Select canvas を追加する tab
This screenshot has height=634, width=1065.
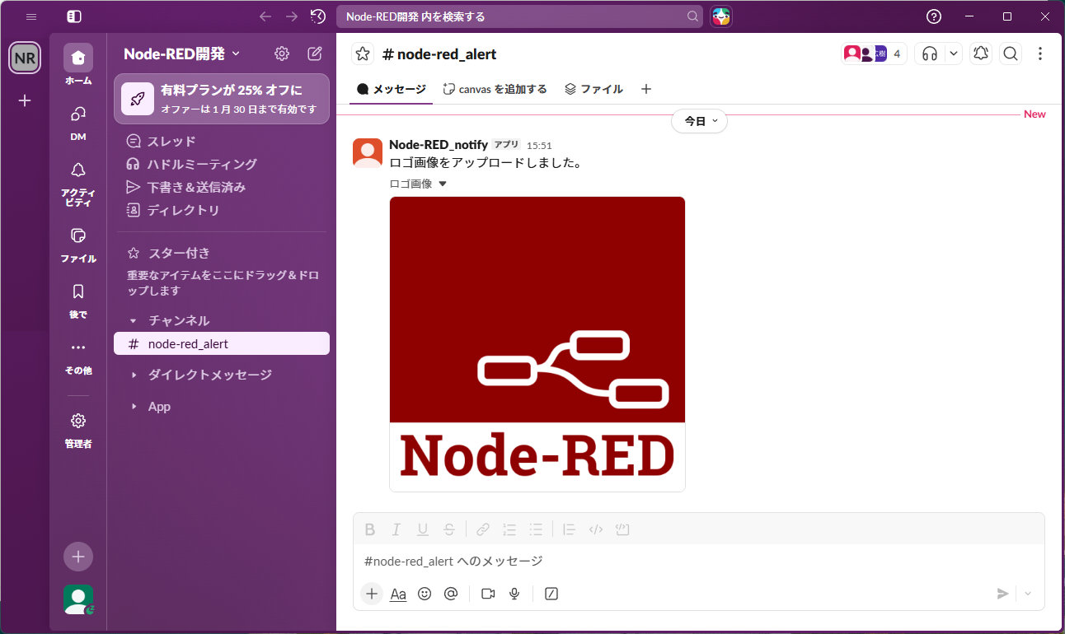tap(495, 89)
